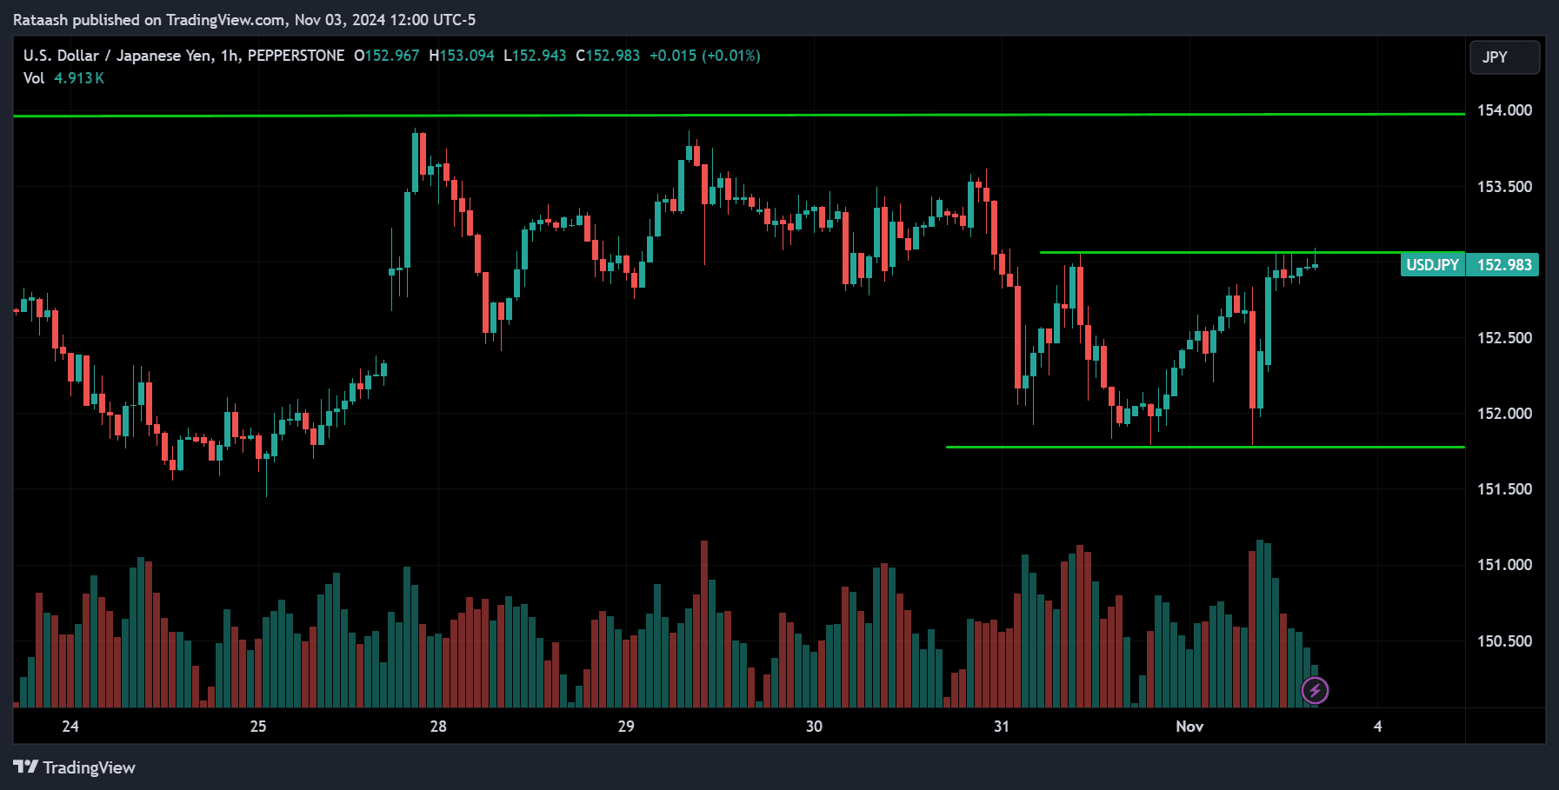The height and width of the screenshot is (790, 1559).
Task: Select the green support line near 151.800
Action: click(x=1205, y=447)
